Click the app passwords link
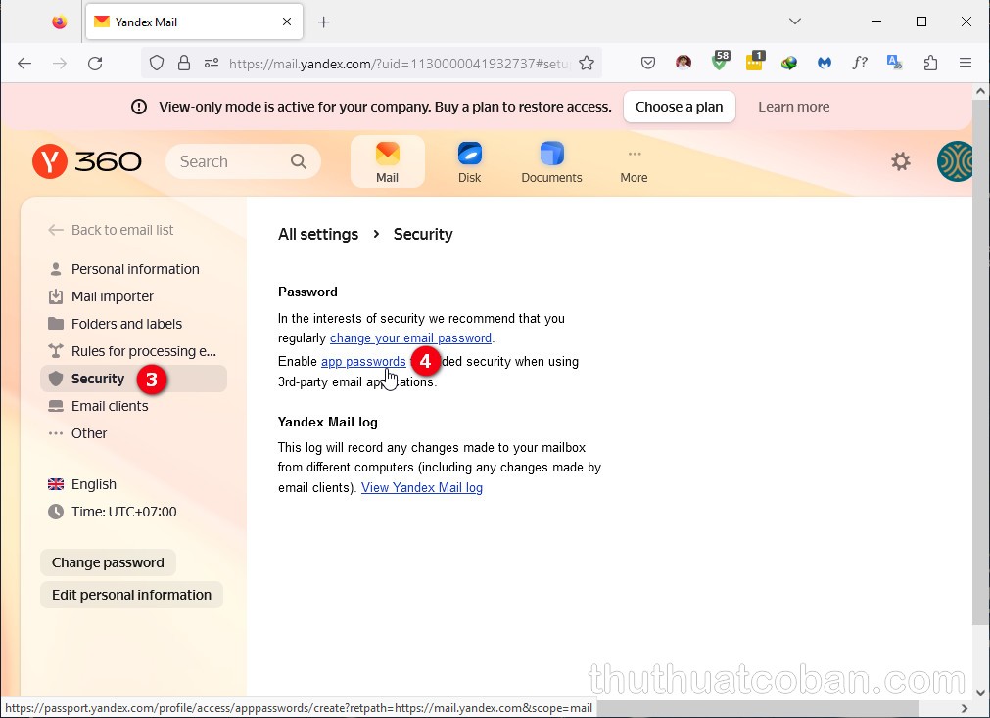Image resolution: width=990 pixels, height=718 pixels. click(363, 362)
